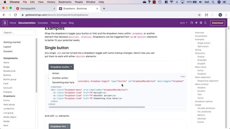
Task: Jump to Dropdown options in contents
Action: point(204,101)
